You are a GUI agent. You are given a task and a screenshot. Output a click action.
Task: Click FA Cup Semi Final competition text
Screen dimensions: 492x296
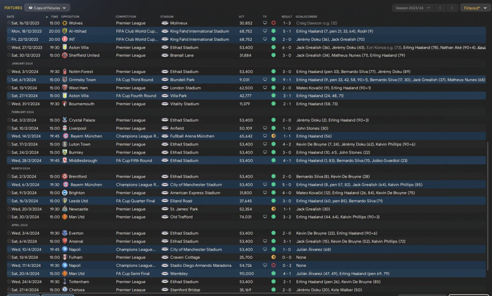click(133, 274)
